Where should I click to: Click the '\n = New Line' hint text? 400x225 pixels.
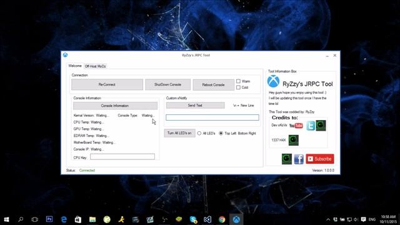click(x=244, y=106)
